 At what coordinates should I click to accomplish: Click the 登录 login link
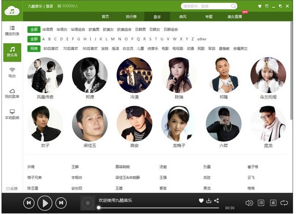pyautogui.click(x=49, y=6)
